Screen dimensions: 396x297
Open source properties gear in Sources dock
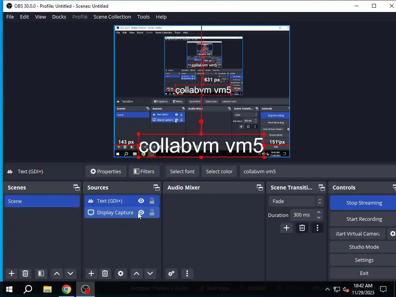tap(121, 273)
